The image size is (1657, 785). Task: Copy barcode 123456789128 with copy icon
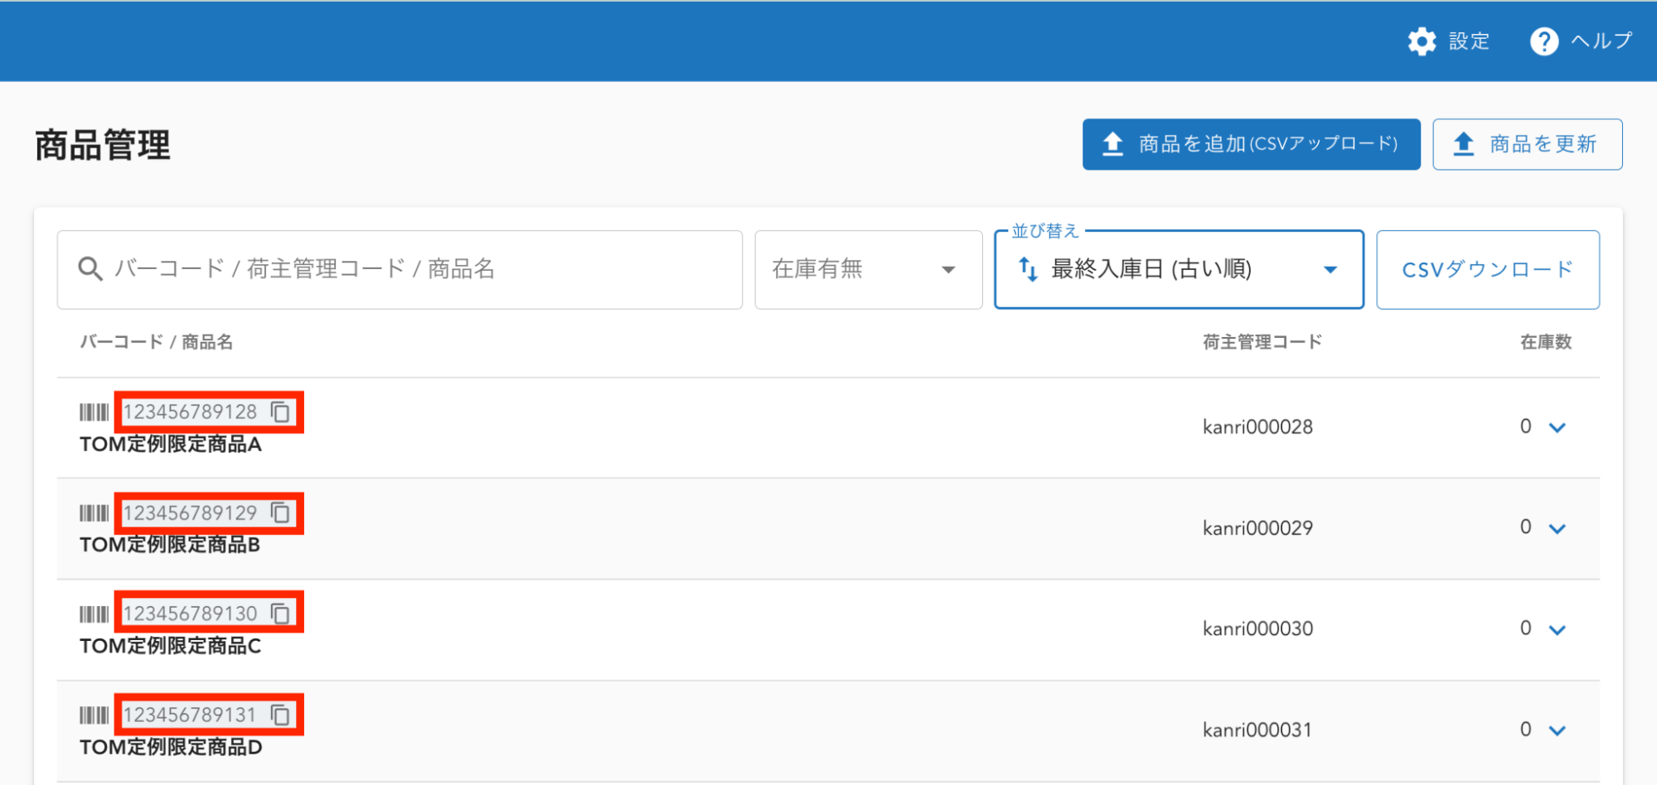click(281, 412)
